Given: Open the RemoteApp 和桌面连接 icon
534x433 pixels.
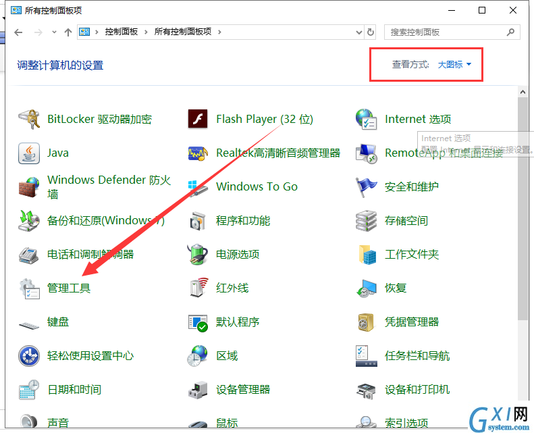Looking at the screenshot, I should pos(366,153).
